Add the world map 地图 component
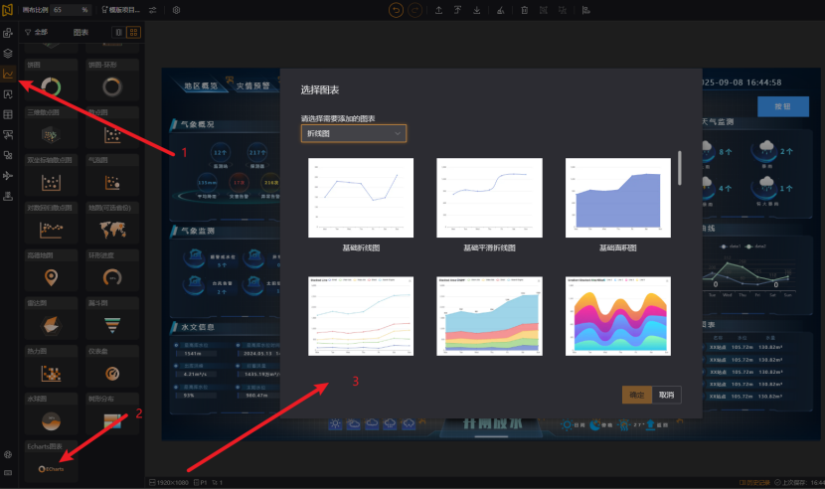The image size is (825, 489). click(x=112, y=224)
